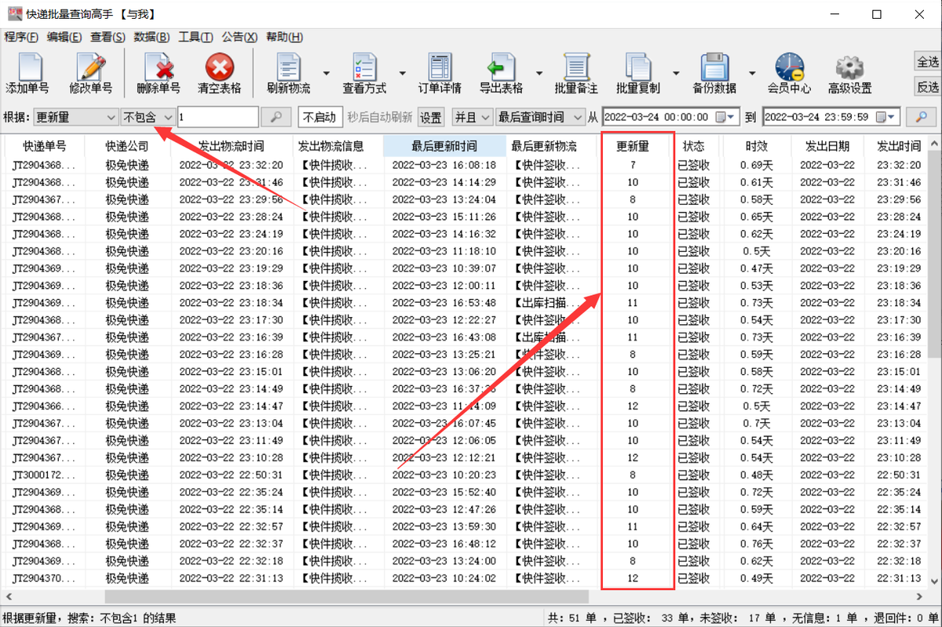
Task: Open the 订单详情 tool
Action: coord(440,74)
